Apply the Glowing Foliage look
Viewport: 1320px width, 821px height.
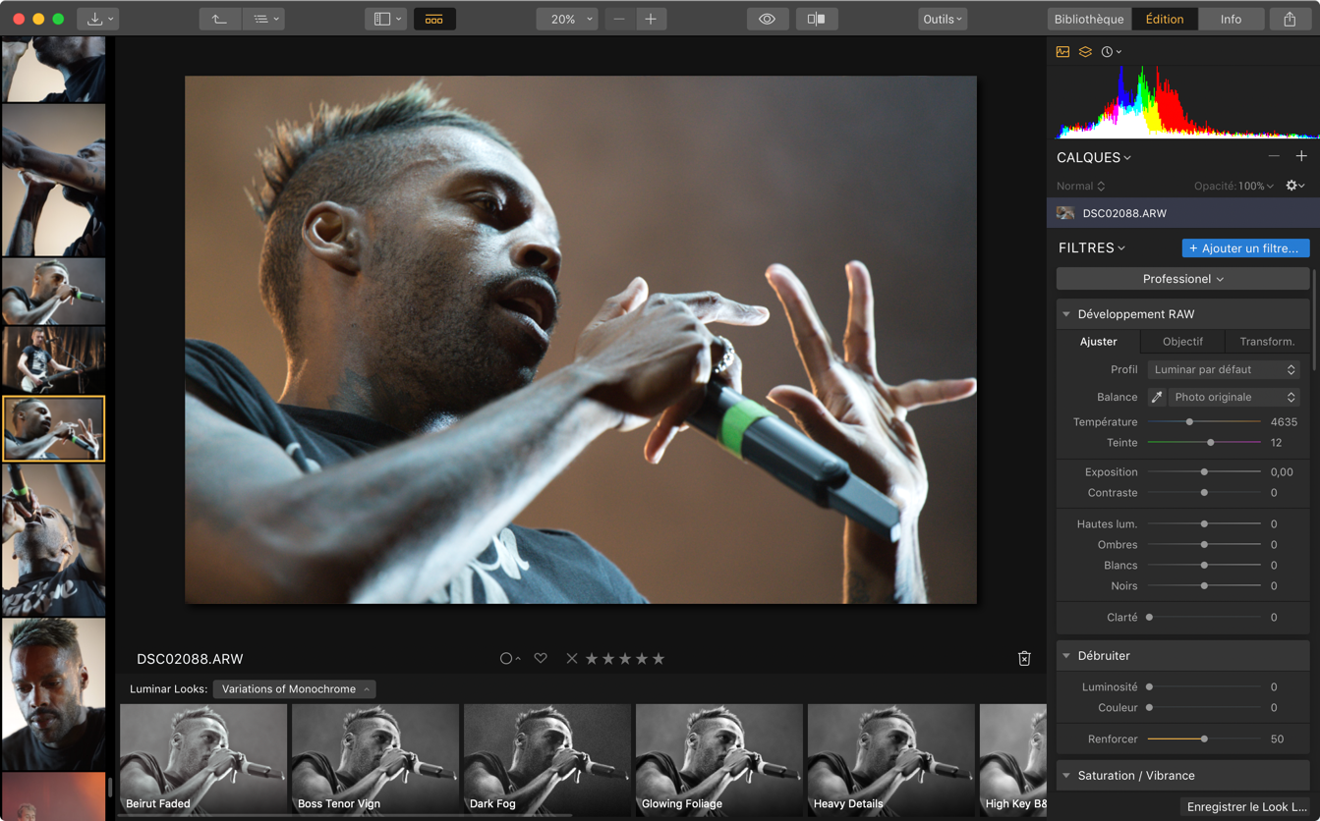coord(719,759)
